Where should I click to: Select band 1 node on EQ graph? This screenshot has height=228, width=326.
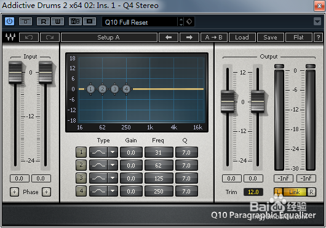(90, 89)
